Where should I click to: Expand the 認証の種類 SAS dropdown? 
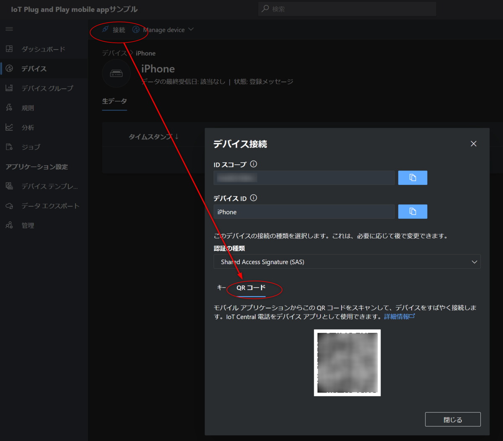(x=347, y=262)
